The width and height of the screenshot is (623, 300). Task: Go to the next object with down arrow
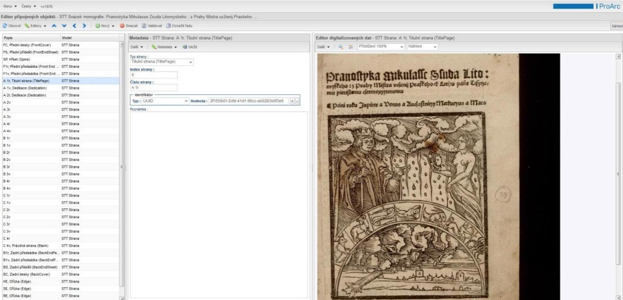point(64,26)
